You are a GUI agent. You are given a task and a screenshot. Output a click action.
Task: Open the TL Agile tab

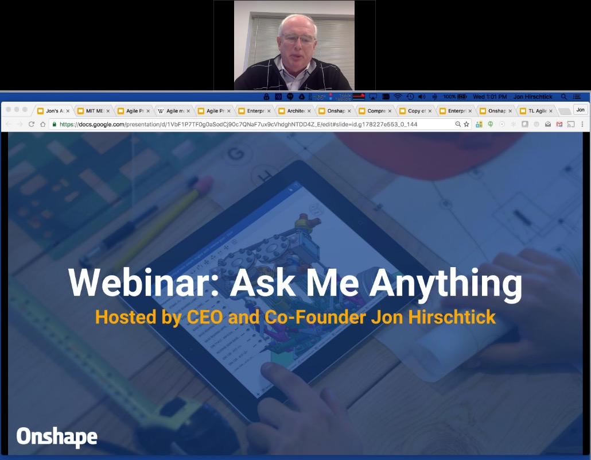point(535,111)
